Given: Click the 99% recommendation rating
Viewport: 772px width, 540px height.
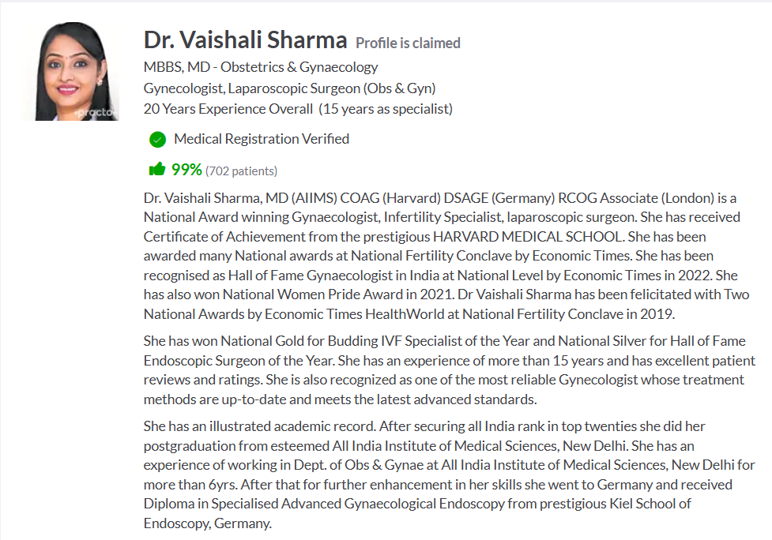Looking at the screenshot, I should 186,169.
